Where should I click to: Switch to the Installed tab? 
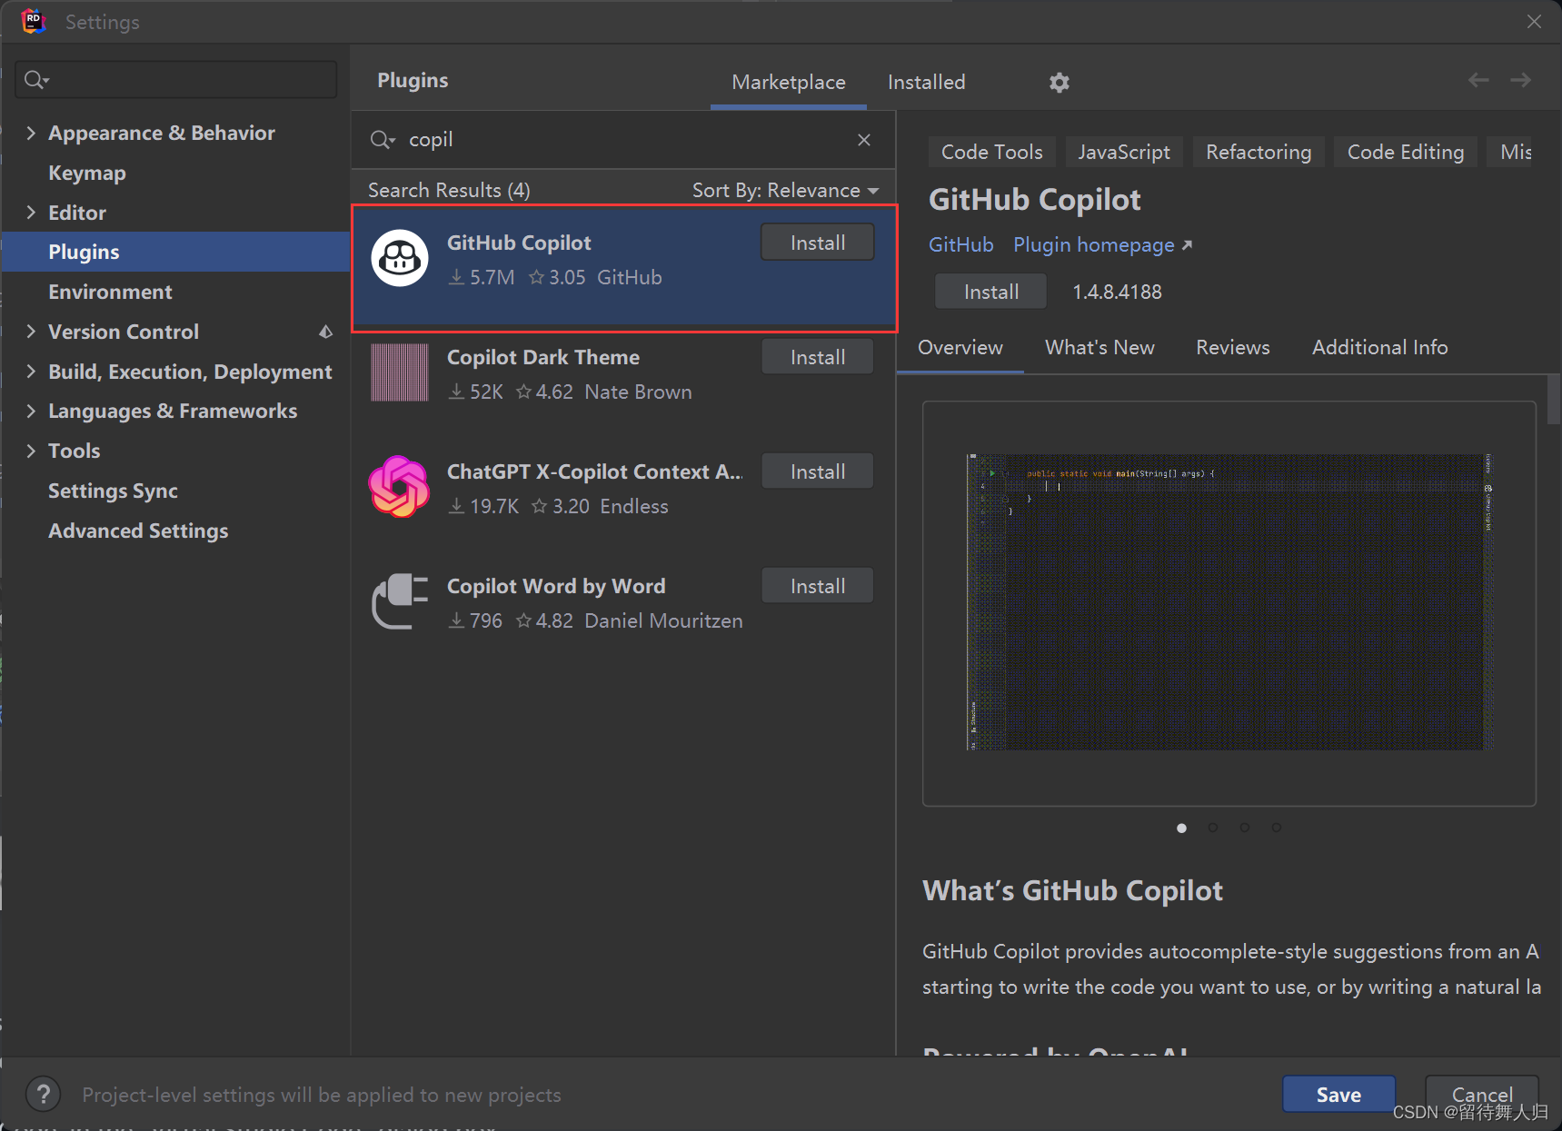click(926, 83)
